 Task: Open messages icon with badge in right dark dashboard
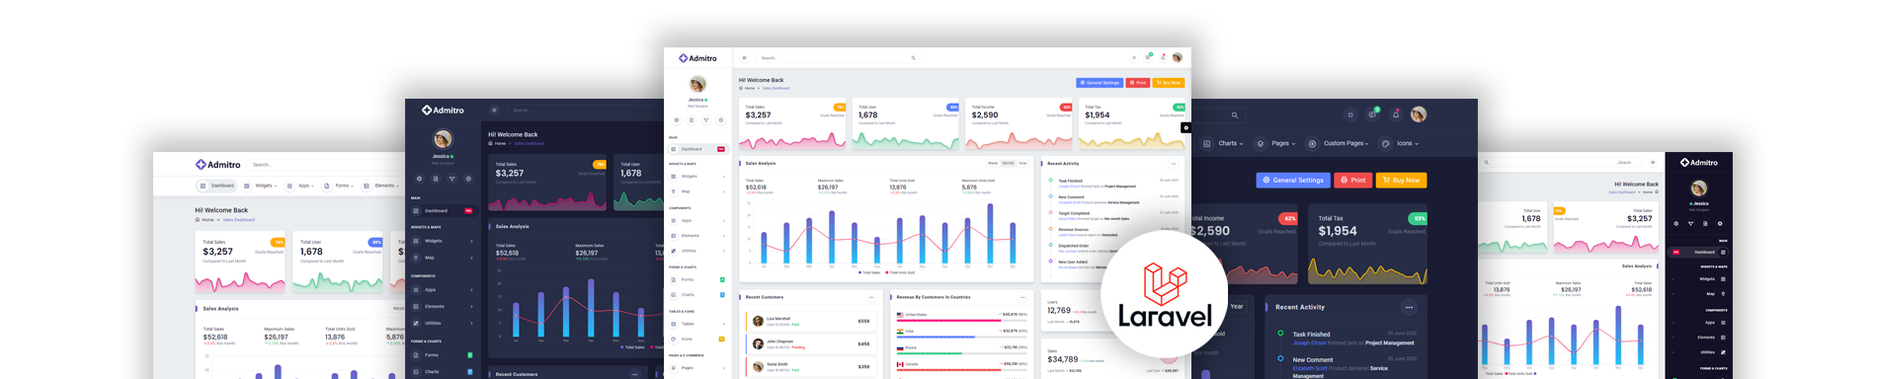[1372, 114]
